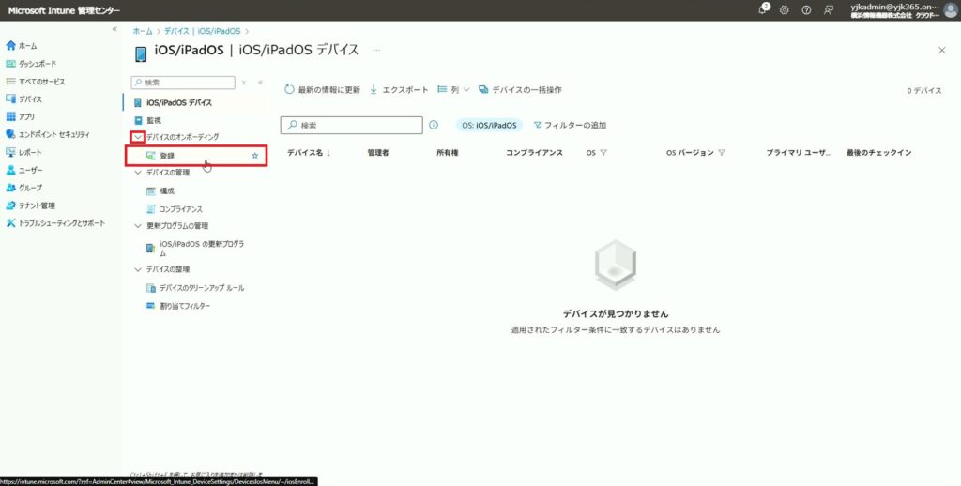The image size is (961, 486).
Task: Favorite 登録 with the star icon
Action: tap(255, 157)
